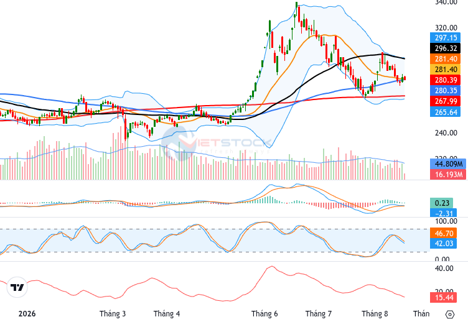
Task: Open chart settings hexagon gear icon
Action: [449, 315]
